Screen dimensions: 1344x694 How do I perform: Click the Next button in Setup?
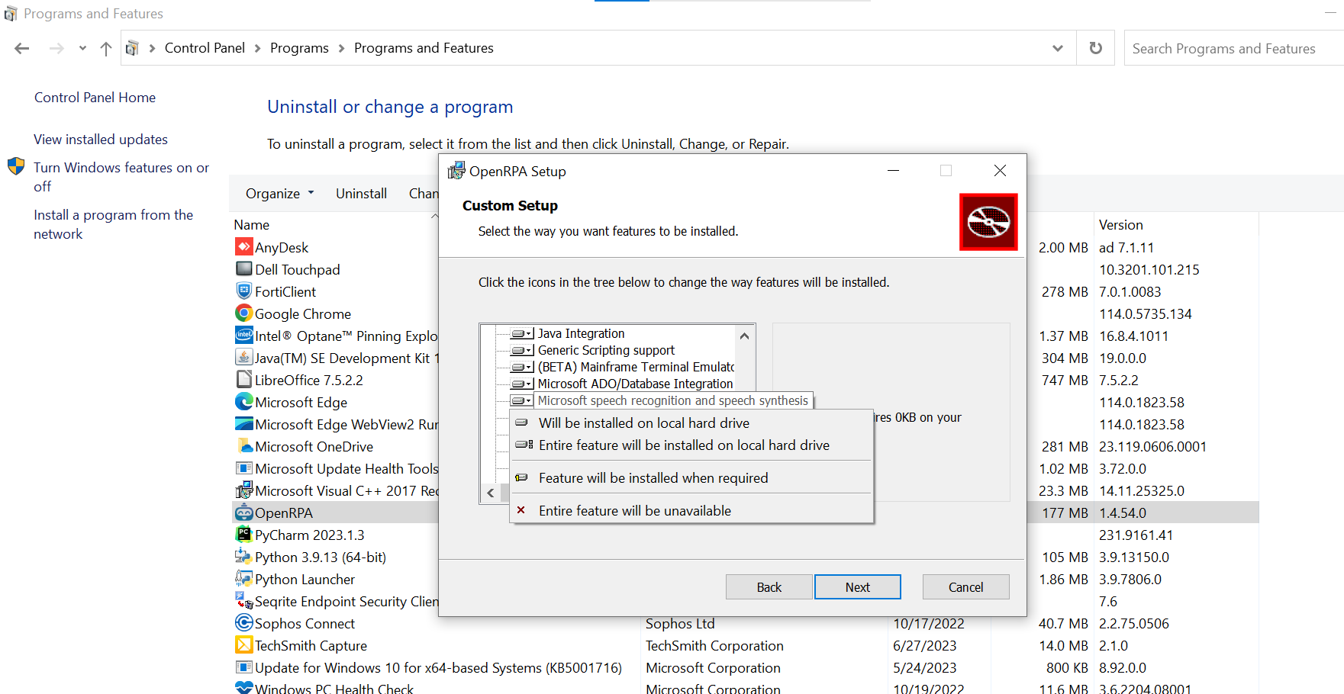pyautogui.click(x=858, y=587)
